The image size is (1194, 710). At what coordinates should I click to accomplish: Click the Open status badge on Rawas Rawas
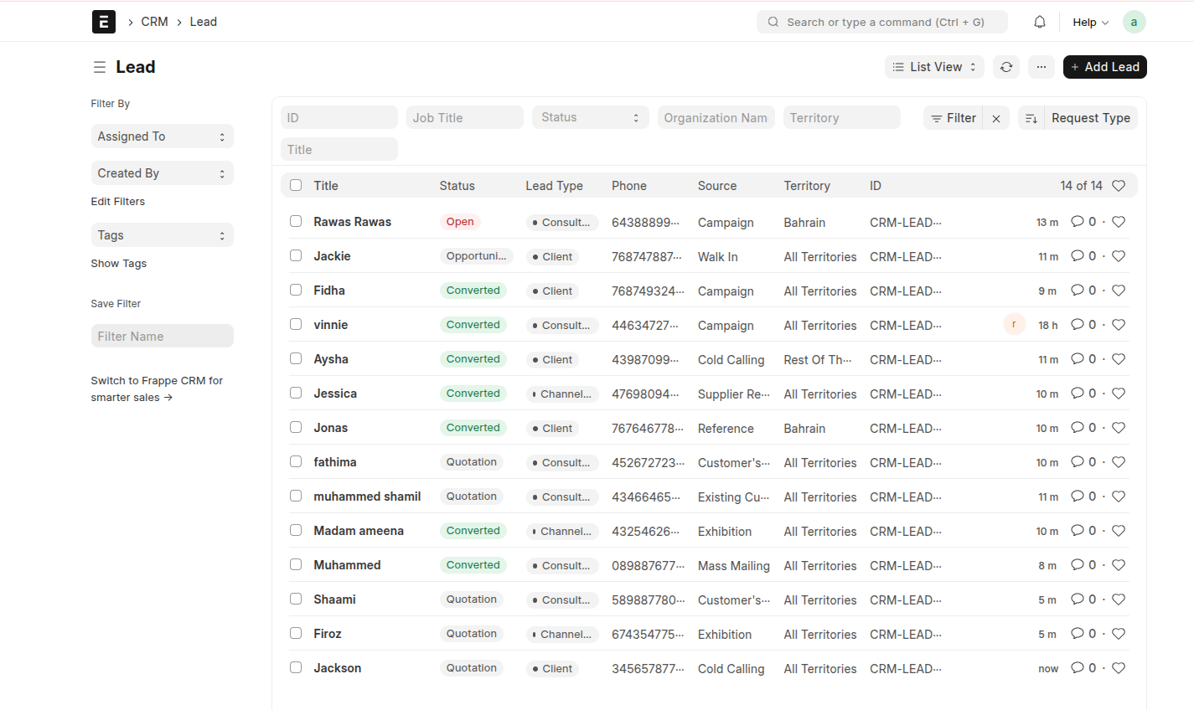coord(460,222)
